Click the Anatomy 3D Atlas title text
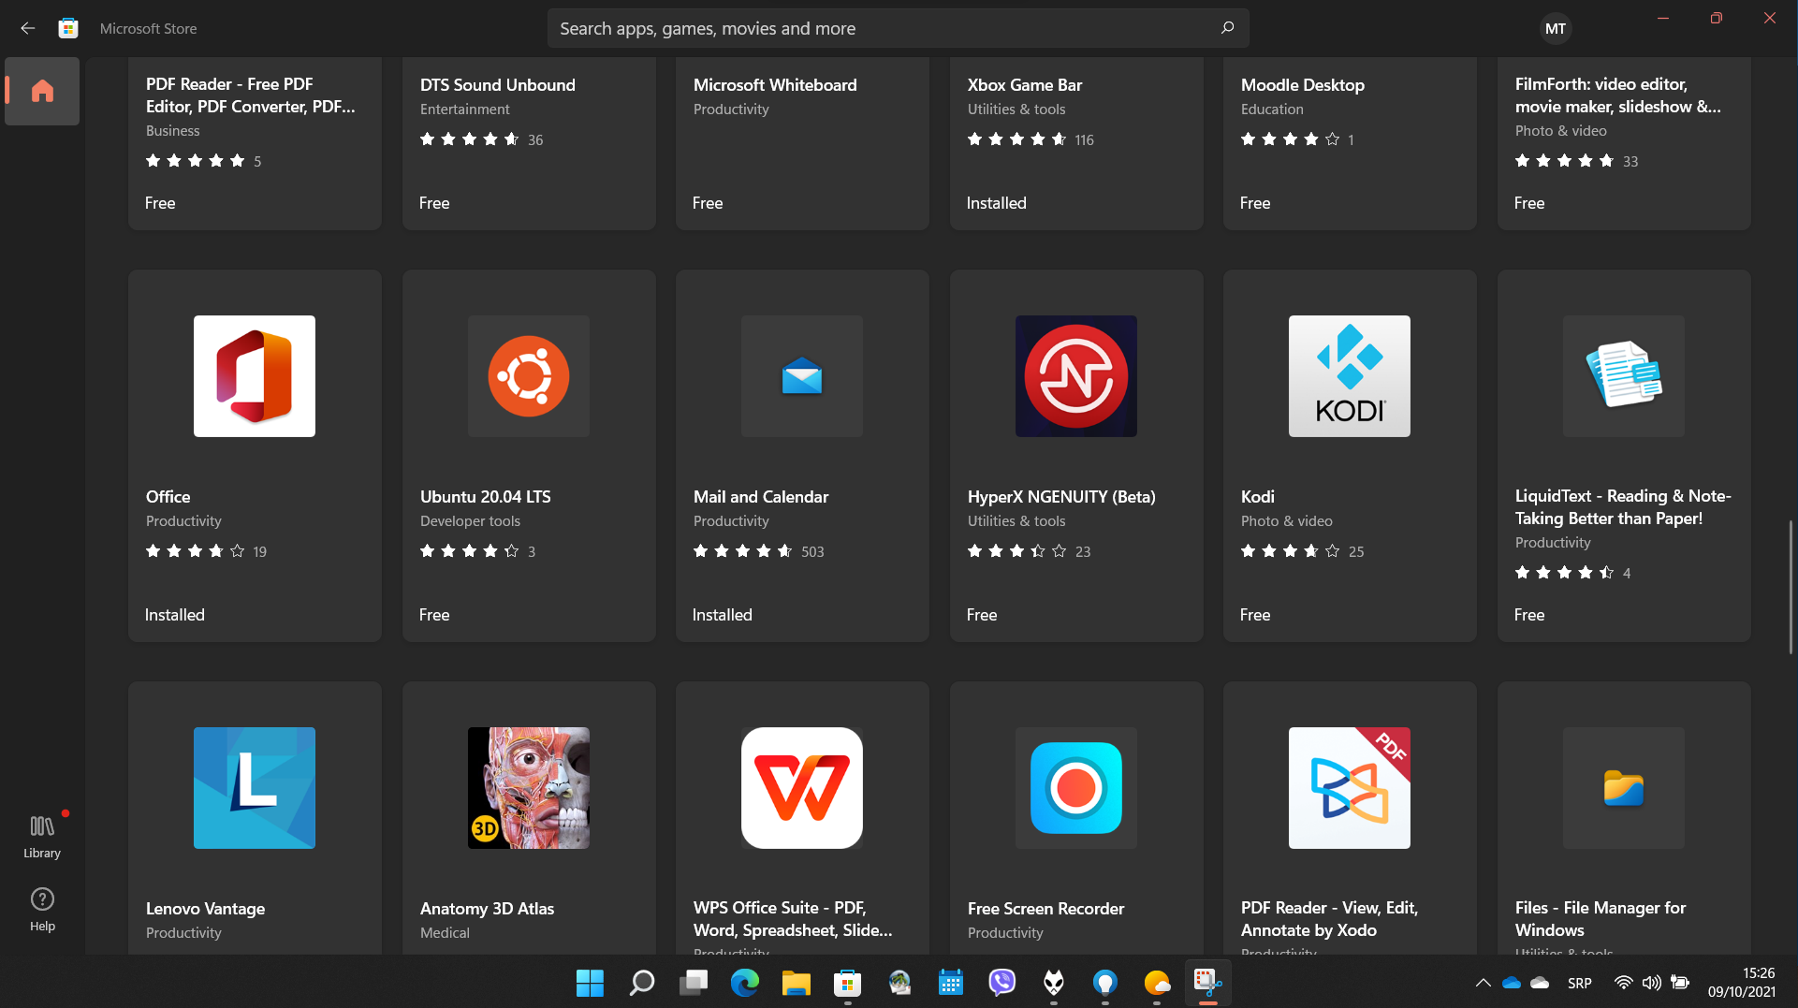 click(488, 909)
